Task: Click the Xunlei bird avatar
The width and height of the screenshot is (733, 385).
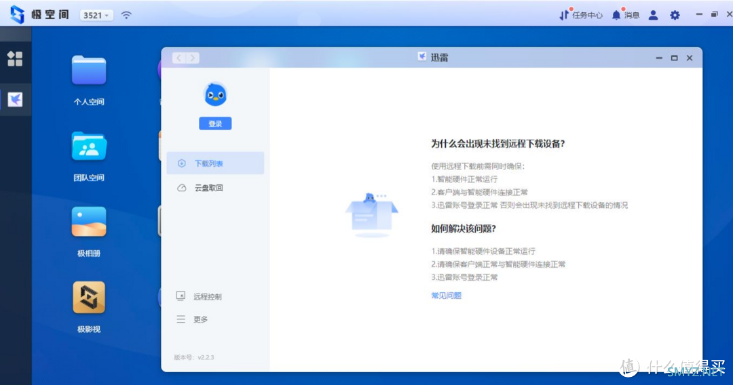Action: click(216, 95)
